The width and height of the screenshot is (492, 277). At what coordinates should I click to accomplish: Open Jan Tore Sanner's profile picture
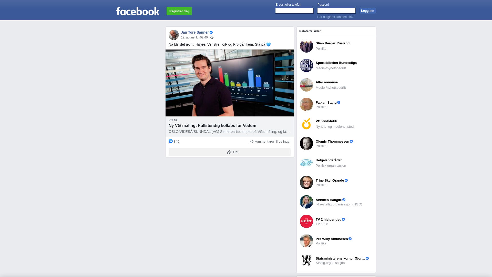click(x=174, y=35)
